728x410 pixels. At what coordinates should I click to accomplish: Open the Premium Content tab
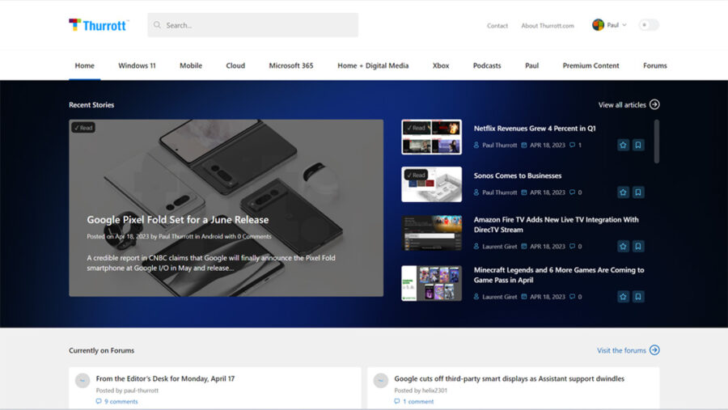(590, 66)
